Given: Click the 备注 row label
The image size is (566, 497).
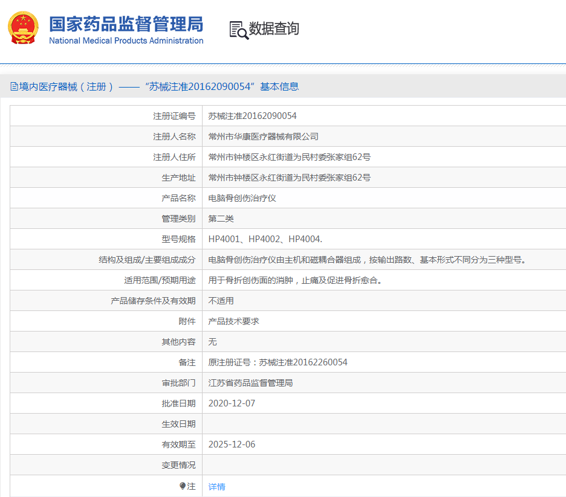Looking at the screenshot, I should pyautogui.click(x=187, y=362).
